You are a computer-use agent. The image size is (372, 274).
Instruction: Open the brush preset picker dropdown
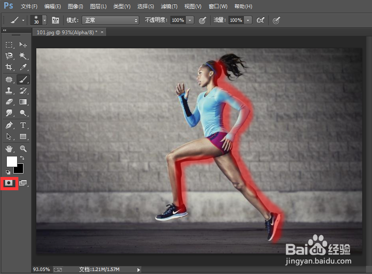(x=44, y=20)
